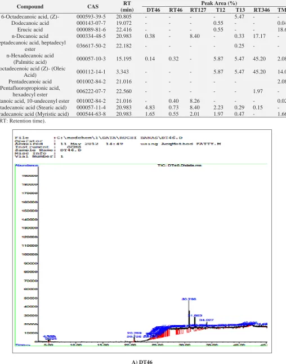Click the 'RT: Retention time).' footnote
This screenshot has width=286, height=364.
click(x=23, y=121)
